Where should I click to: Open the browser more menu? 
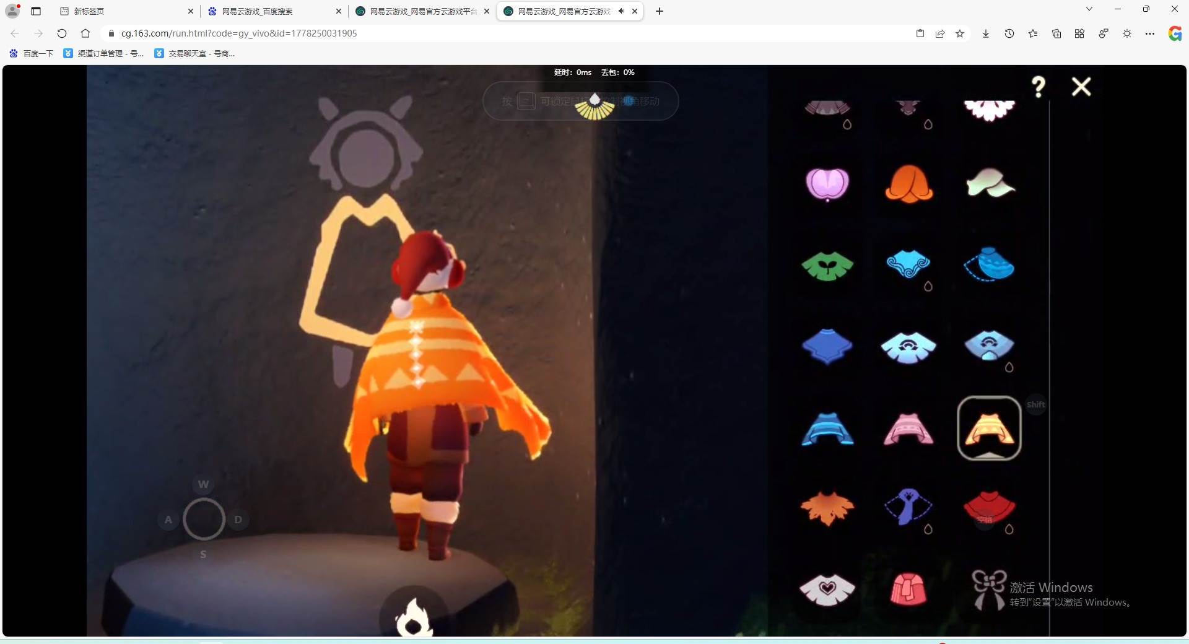coord(1150,33)
